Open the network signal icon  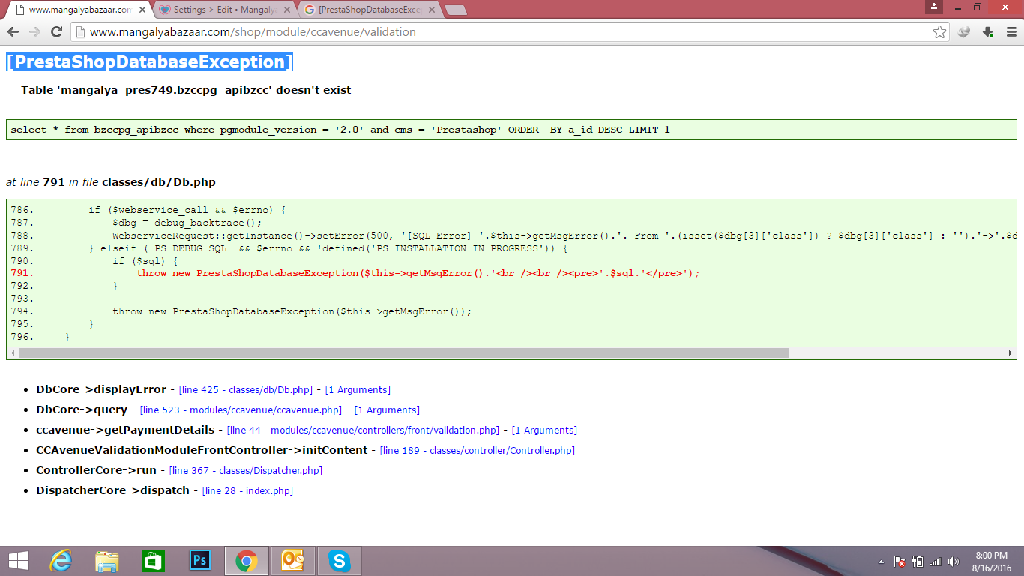(935, 562)
